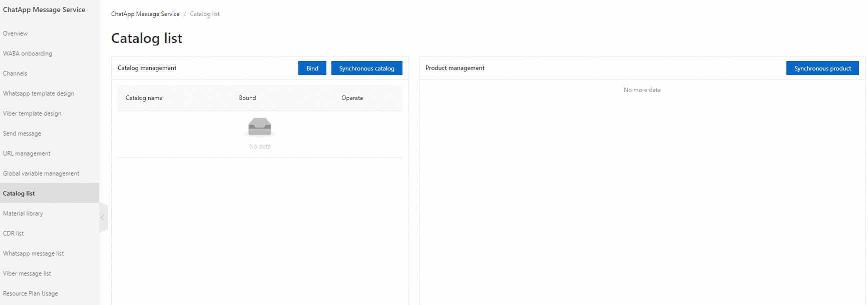Click the Operate column header

[352, 98]
